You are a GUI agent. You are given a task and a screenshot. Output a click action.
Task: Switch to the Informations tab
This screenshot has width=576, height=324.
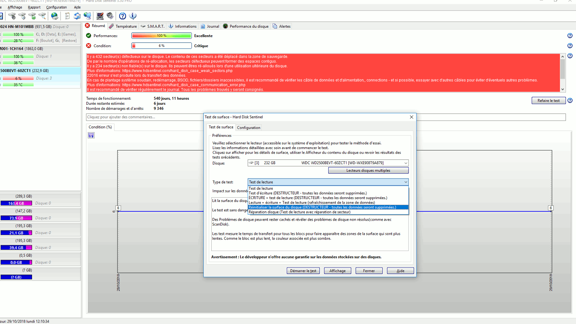[183, 26]
